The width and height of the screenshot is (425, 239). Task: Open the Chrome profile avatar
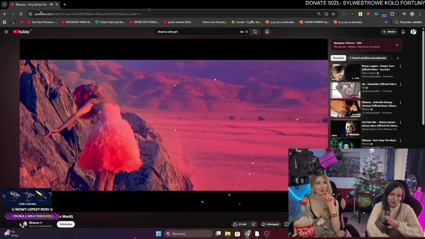pyautogui.click(x=412, y=14)
